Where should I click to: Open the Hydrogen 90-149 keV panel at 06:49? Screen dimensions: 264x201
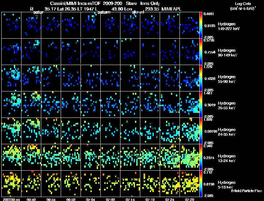(x=31, y=52)
